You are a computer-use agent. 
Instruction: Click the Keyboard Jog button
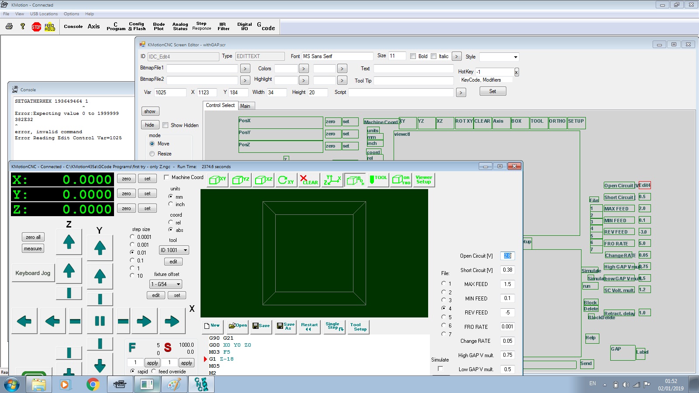(33, 273)
